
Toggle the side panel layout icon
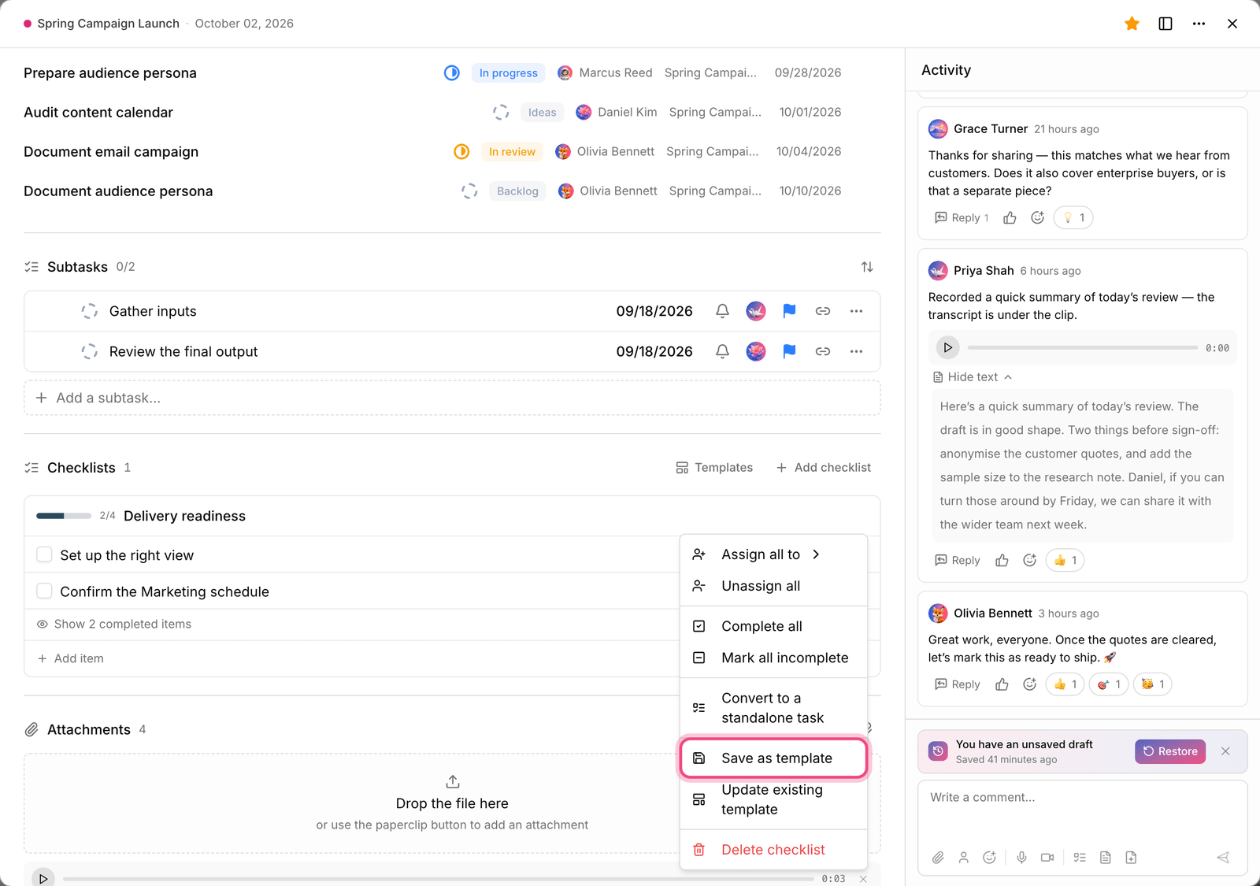1165,24
